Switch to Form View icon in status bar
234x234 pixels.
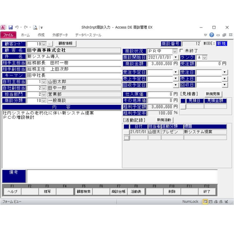(205, 202)
